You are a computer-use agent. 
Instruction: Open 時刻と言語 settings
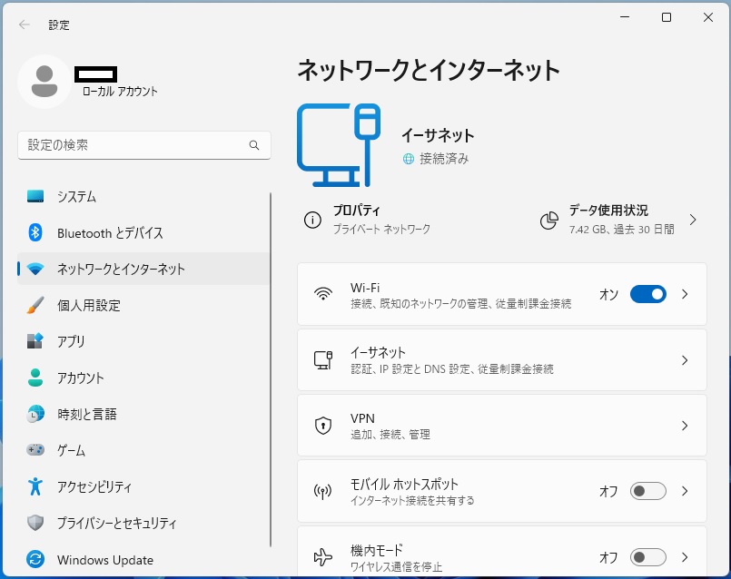pos(143,414)
